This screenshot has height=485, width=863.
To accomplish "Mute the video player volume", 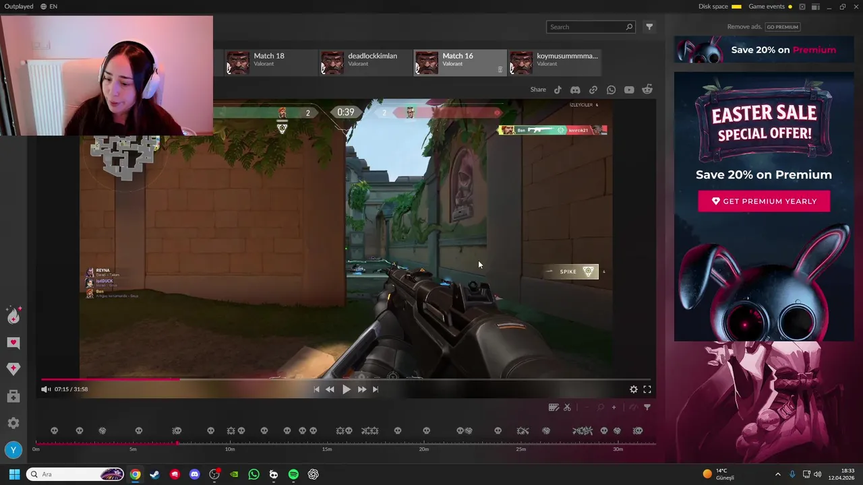I will 45,389.
